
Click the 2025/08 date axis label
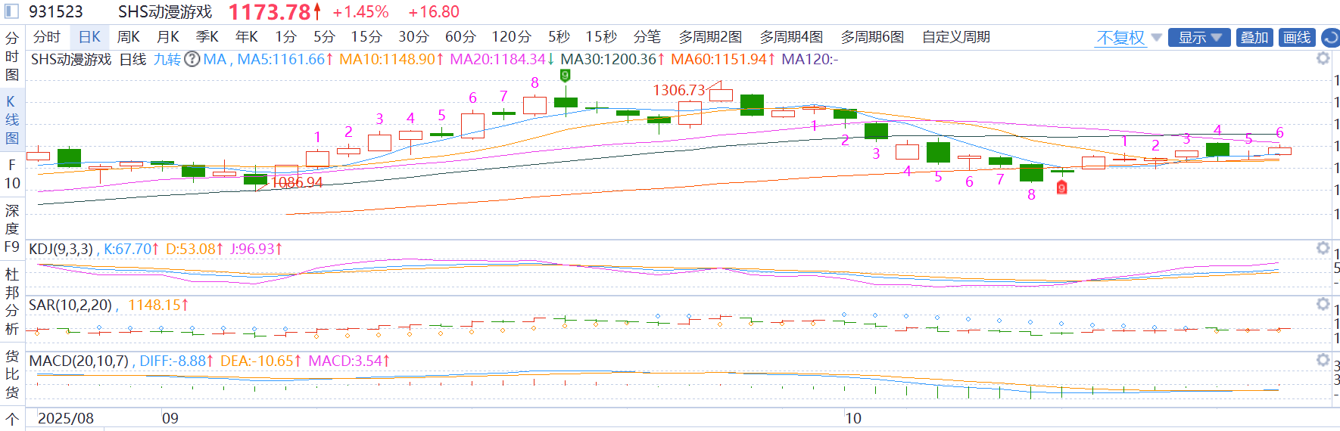(66, 418)
